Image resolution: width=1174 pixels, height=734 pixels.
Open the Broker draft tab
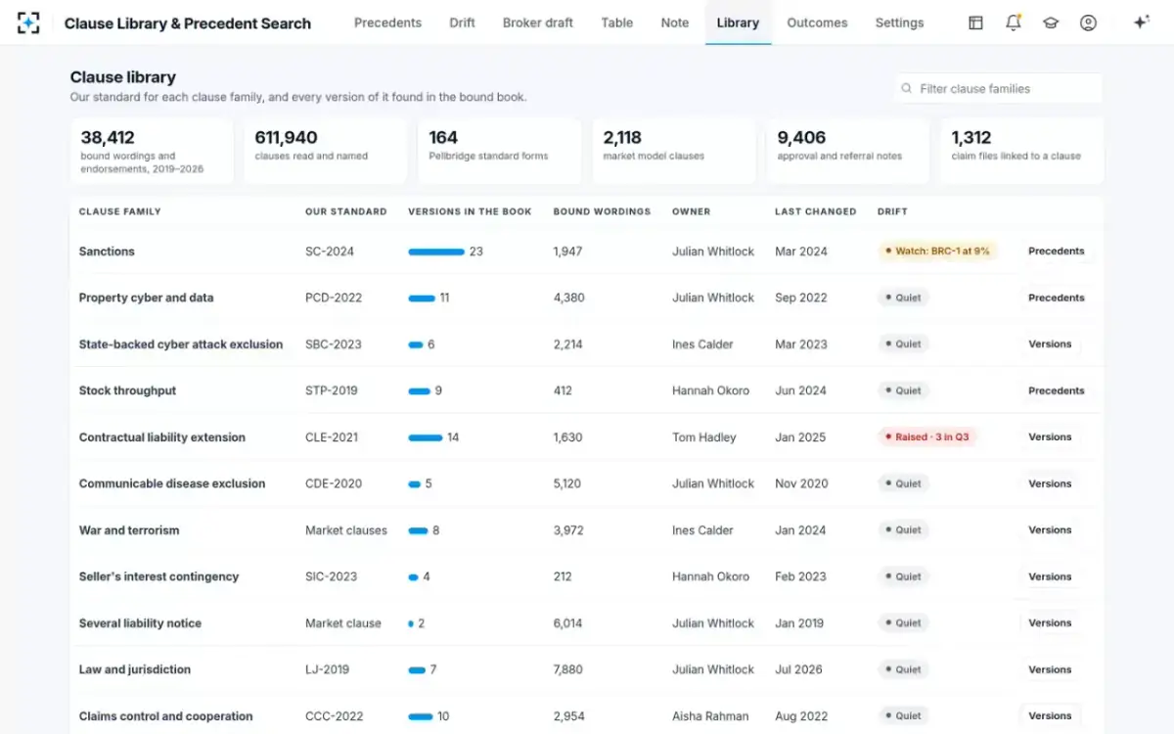click(538, 23)
